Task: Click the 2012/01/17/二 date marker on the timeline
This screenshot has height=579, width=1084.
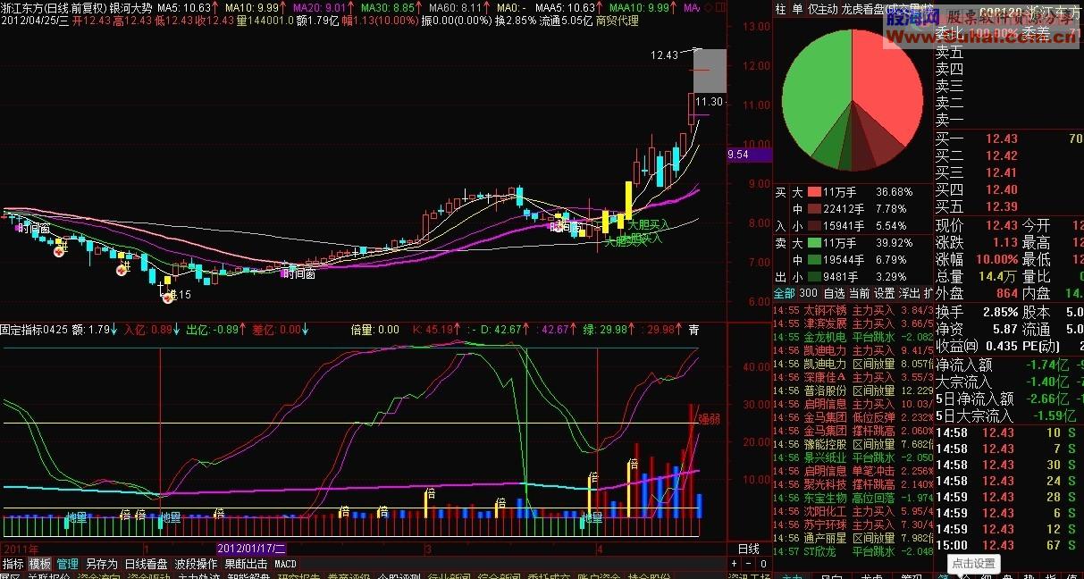Action: pyautogui.click(x=251, y=547)
